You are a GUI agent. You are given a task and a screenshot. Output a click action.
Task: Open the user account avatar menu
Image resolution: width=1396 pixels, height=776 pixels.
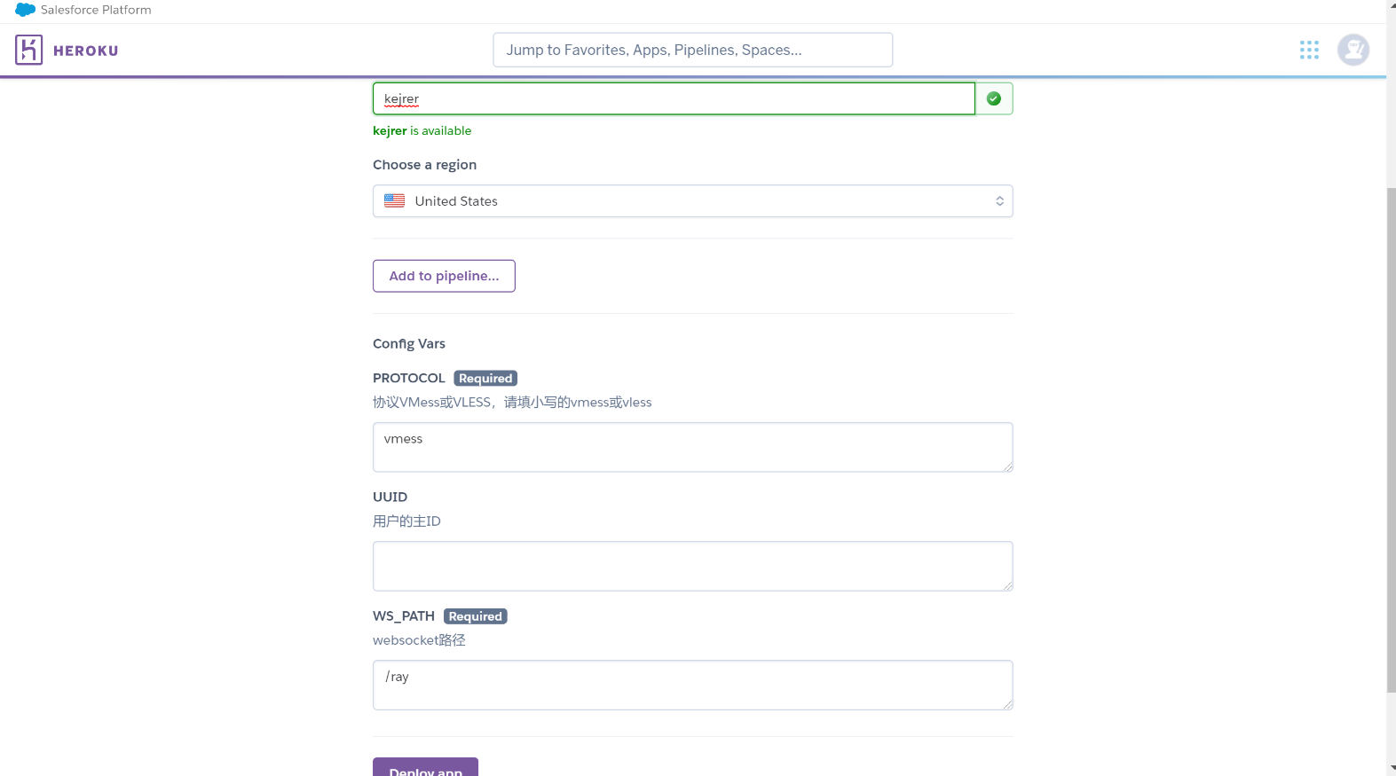coord(1353,50)
